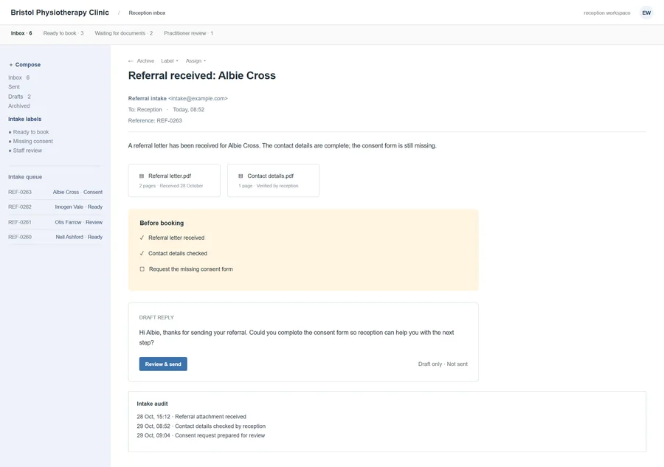Viewport: 664px width, 467px height.
Task: Click the Archive button
Action: click(x=145, y=61)
